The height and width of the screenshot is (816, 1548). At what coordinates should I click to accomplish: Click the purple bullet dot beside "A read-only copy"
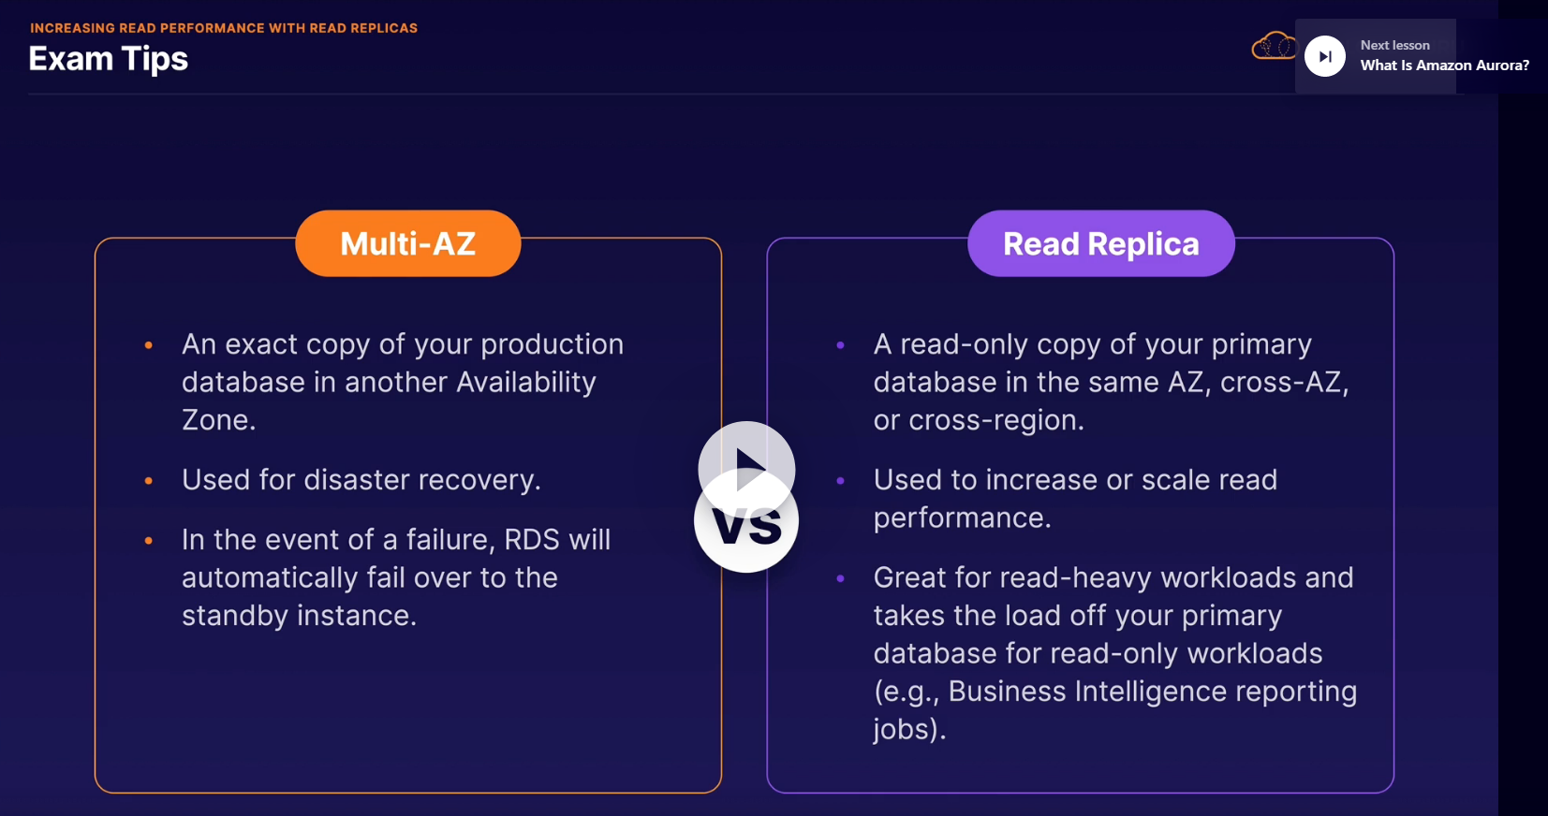pos(840,345)
